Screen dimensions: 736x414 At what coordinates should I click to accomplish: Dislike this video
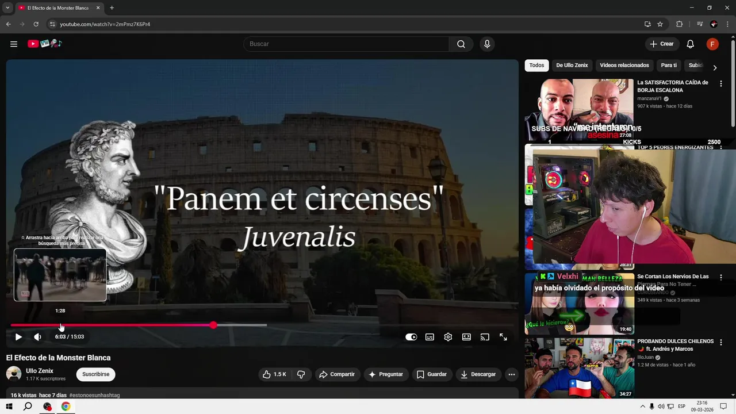coord(301,374)
